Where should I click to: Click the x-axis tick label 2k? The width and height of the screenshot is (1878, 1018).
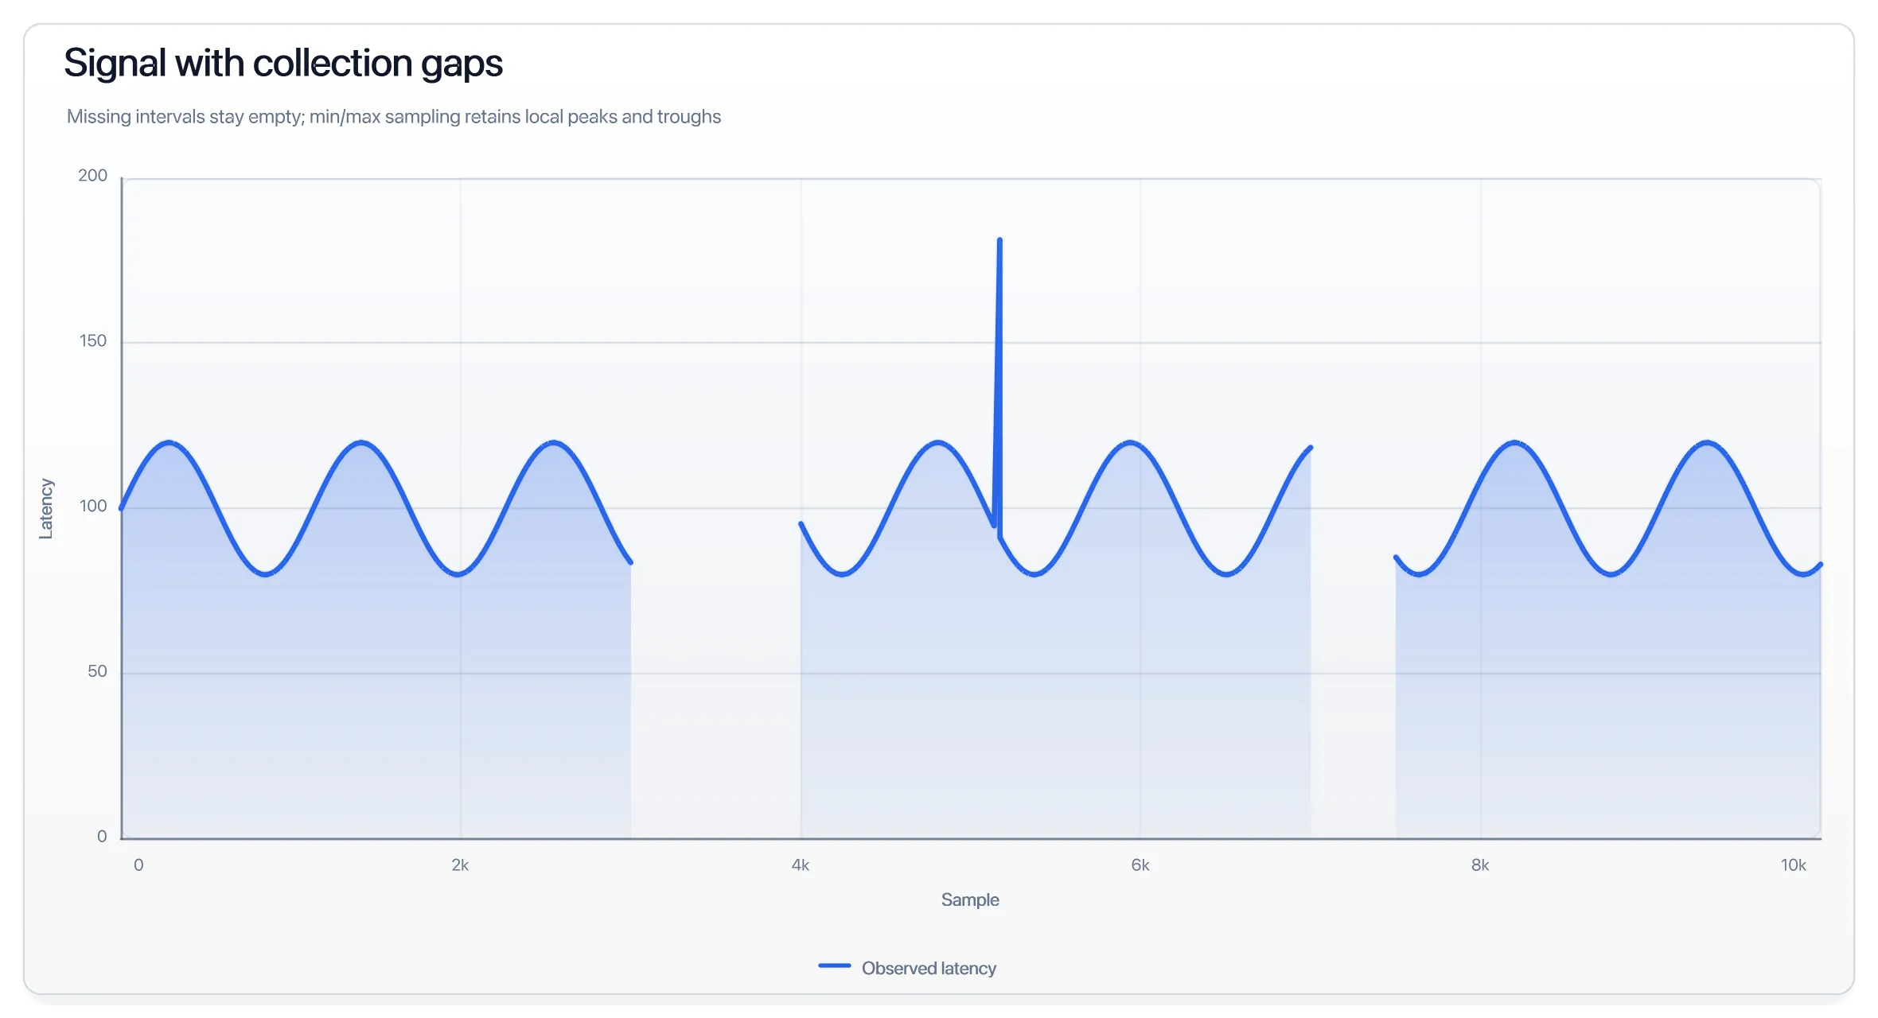[460, 865]
